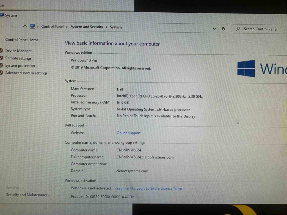Image resolution: width=287 pixels, height=215 pixels.
Task: Click the computer name 'CNSMP-WS024' value
Action: (129, 150)
